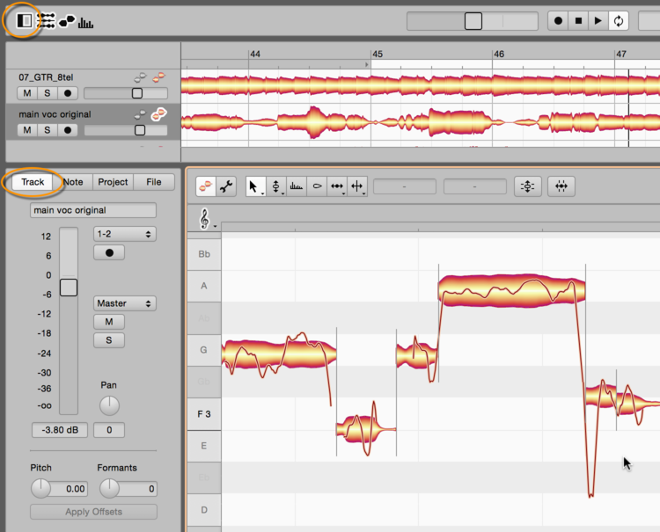Screen dimensions: 660x532
Task: Mute the 07_GTR_8tel track
Action: click(27, 93)
